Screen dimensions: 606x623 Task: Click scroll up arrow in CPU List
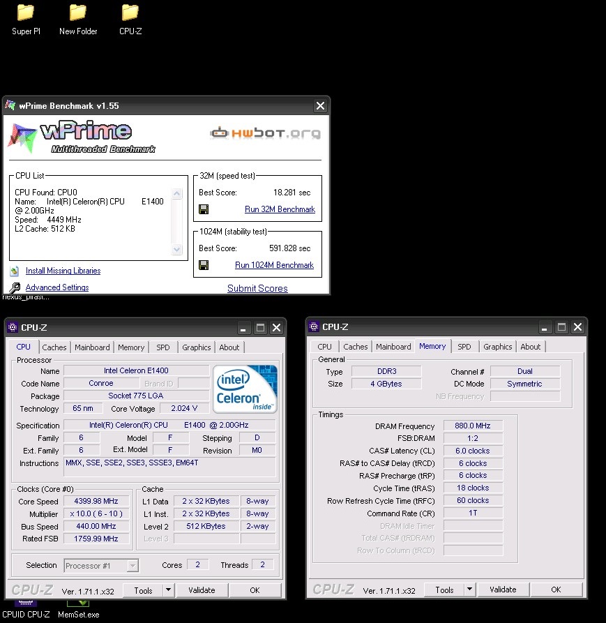[177, 193]
